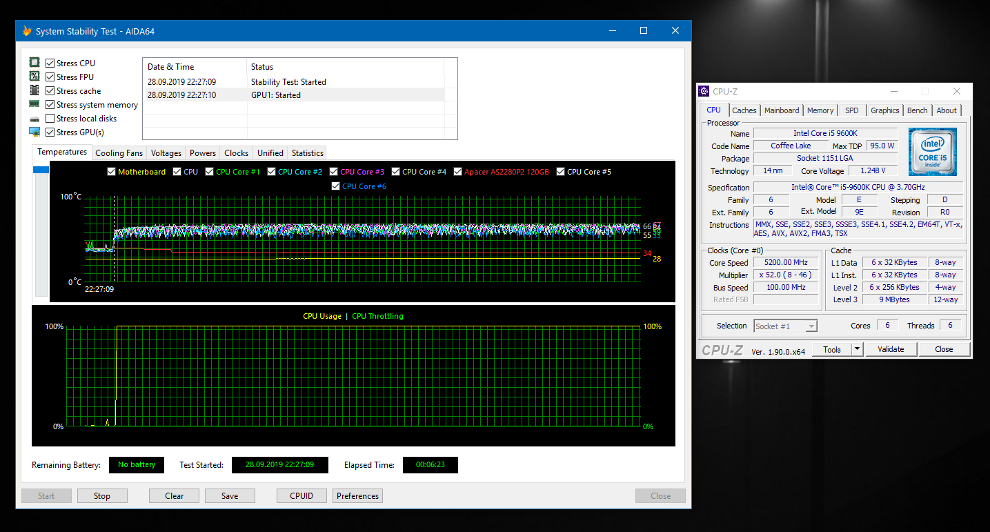Click the Intel Core i5 logo in CPU-Z
Image resolution: width=990 pixels, height=532 pixels.
pos(932,152)
